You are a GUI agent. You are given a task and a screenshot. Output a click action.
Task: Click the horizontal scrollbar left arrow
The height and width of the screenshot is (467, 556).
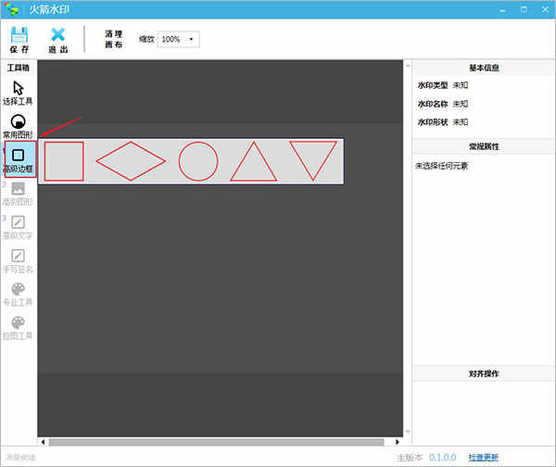tap(43, 442)
